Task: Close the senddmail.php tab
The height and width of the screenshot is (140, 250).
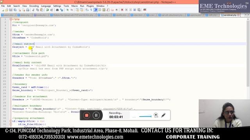Action: click(238, 15)
